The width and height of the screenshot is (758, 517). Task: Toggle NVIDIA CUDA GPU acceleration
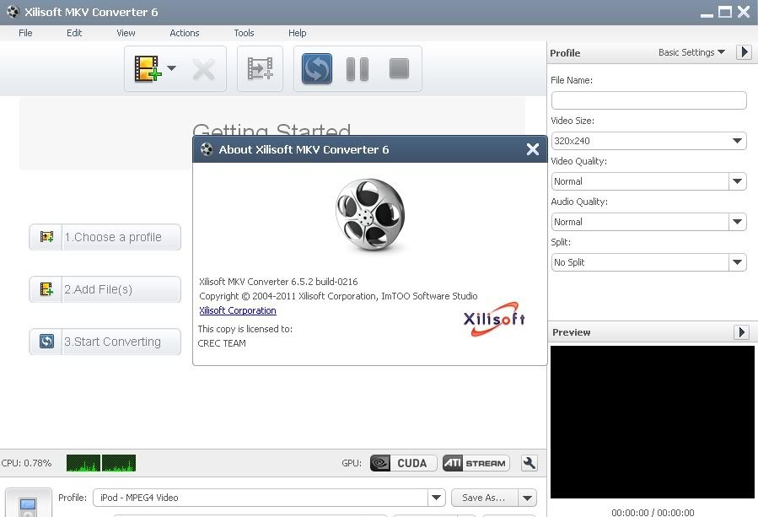(403, 463)
